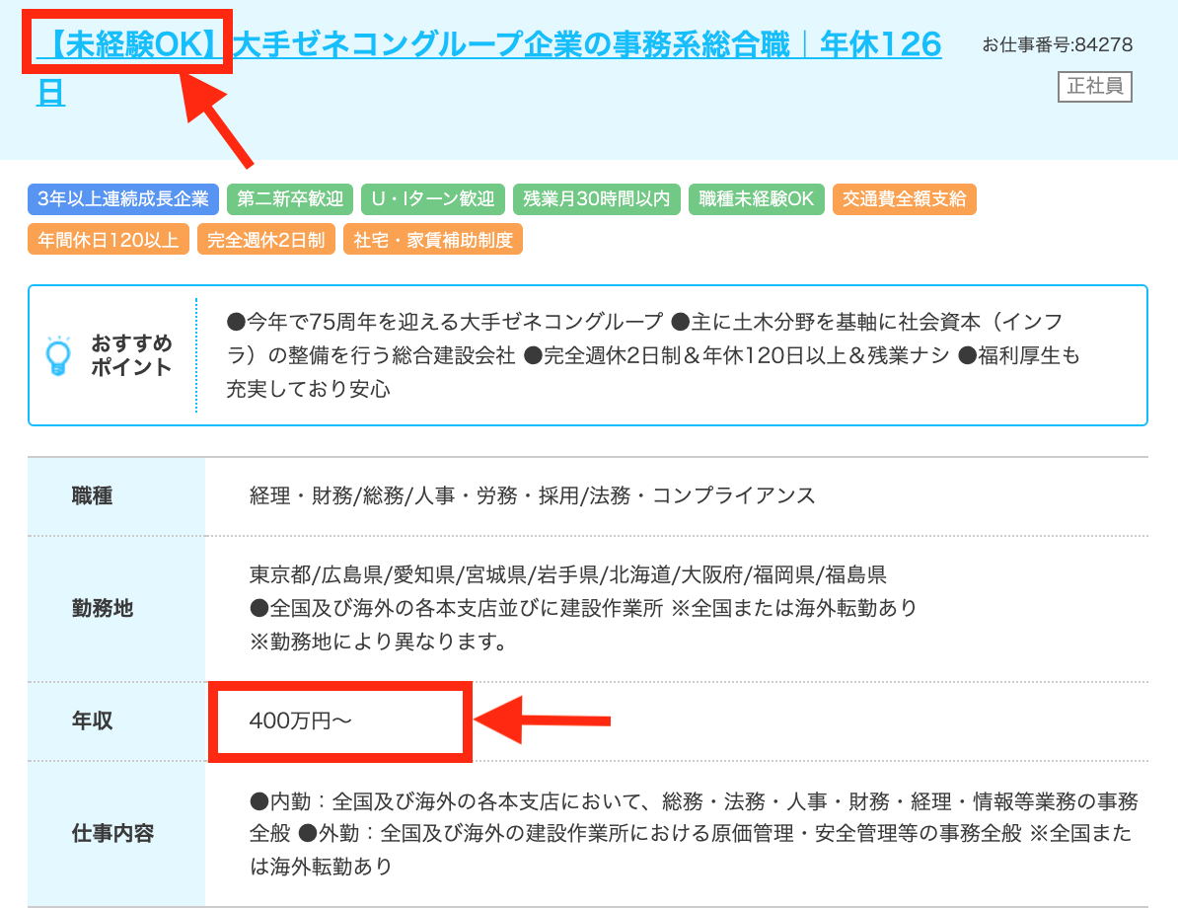Image resolution: width=1178 pixels, height=908 pixels.
Task: Select the 3年以上連続成長企業 tag
Action: [123, 199]
